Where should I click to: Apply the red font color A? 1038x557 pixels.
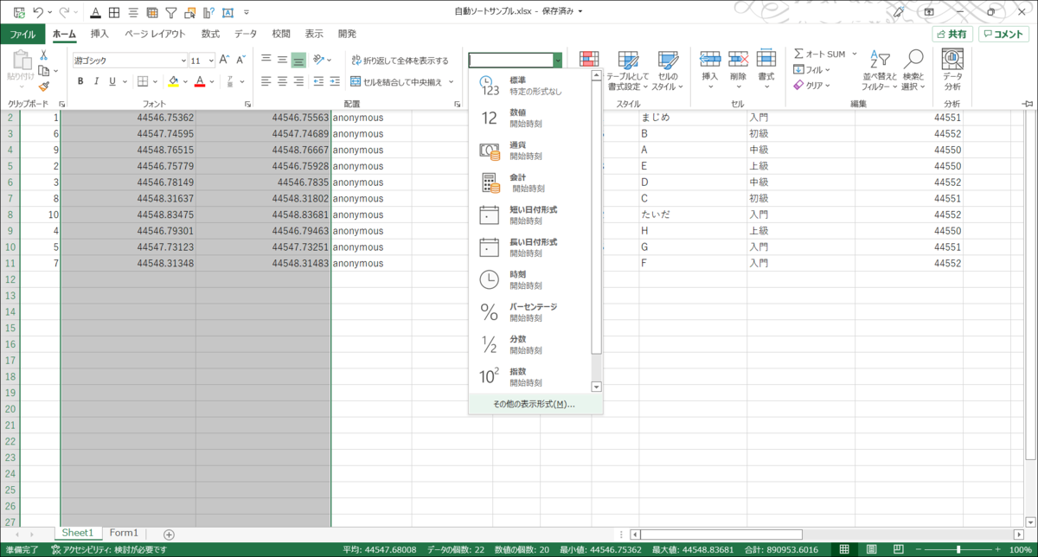(x=200, y=82)
